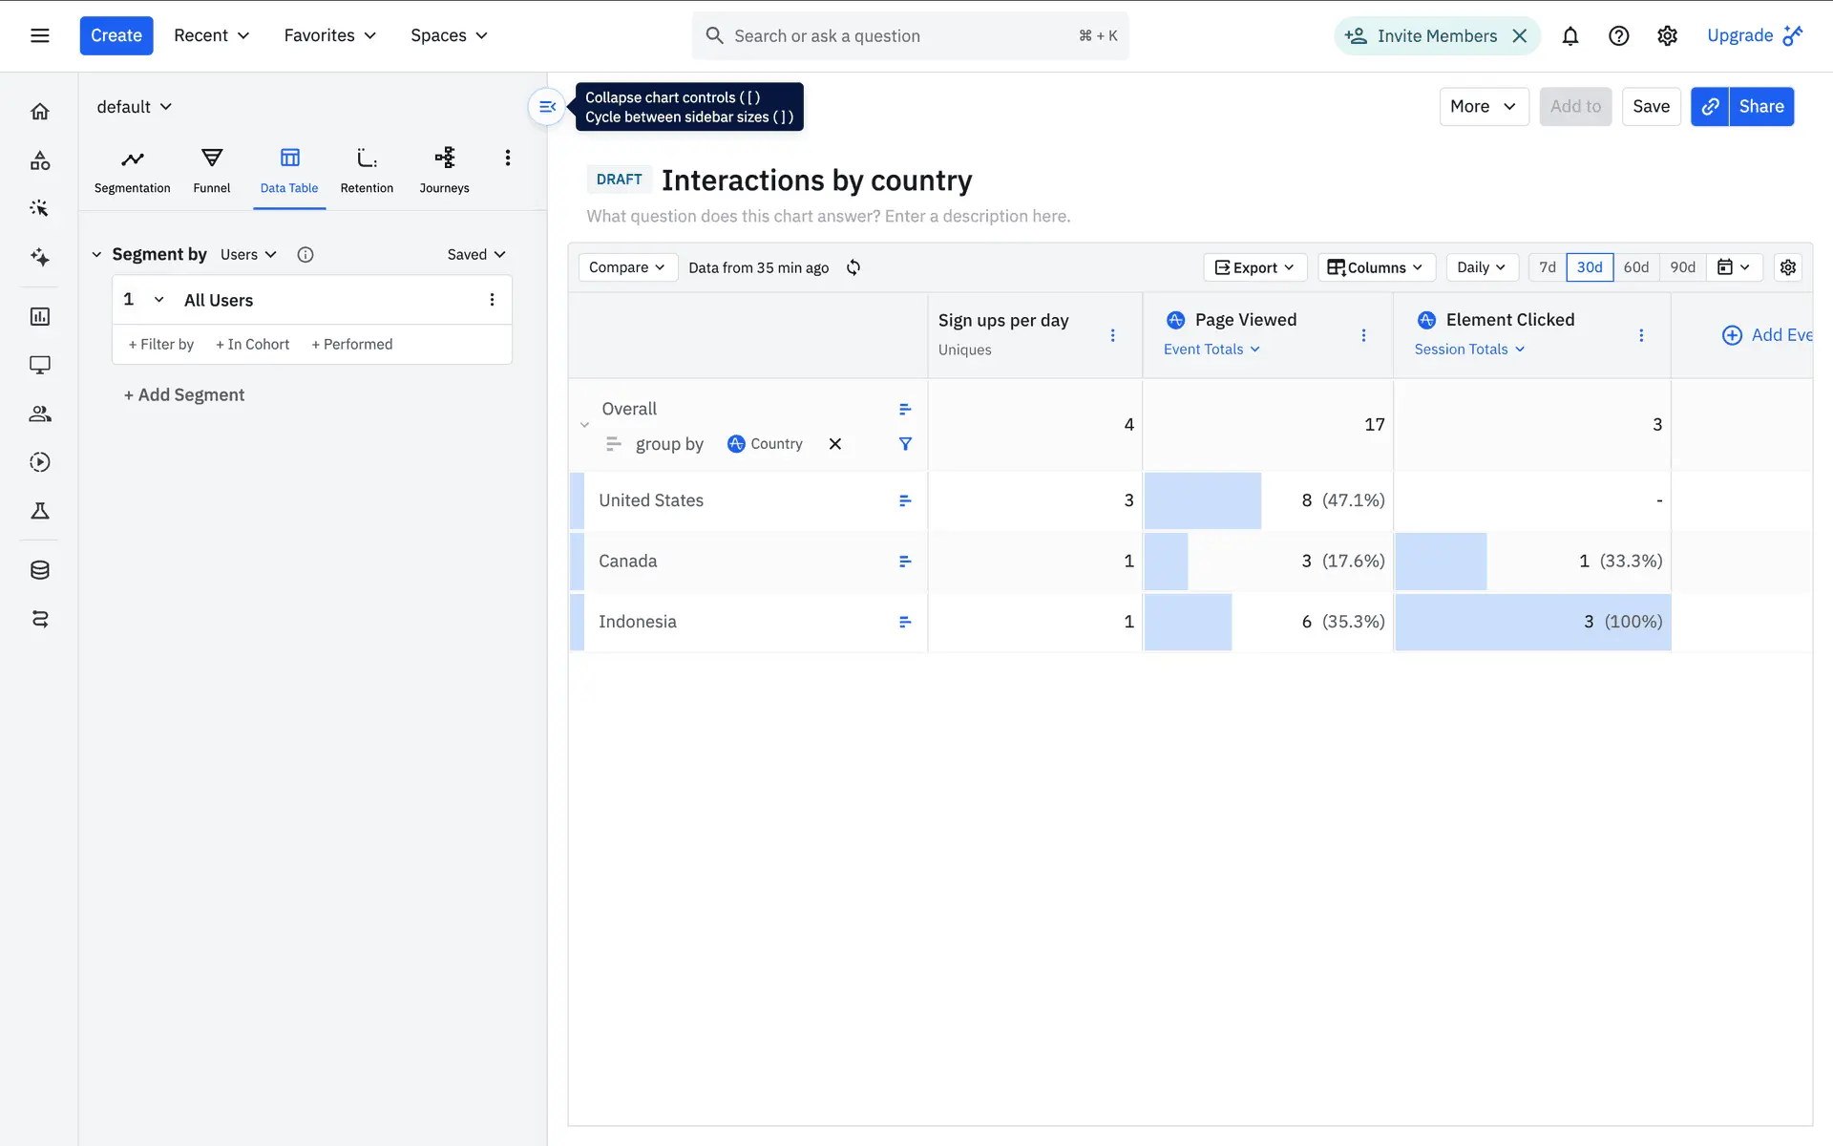Click the collapse chart controls icon

point(547,107)
